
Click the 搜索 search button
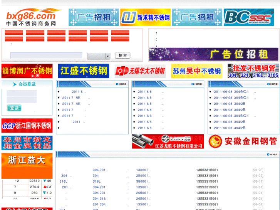tap(122, 55)
